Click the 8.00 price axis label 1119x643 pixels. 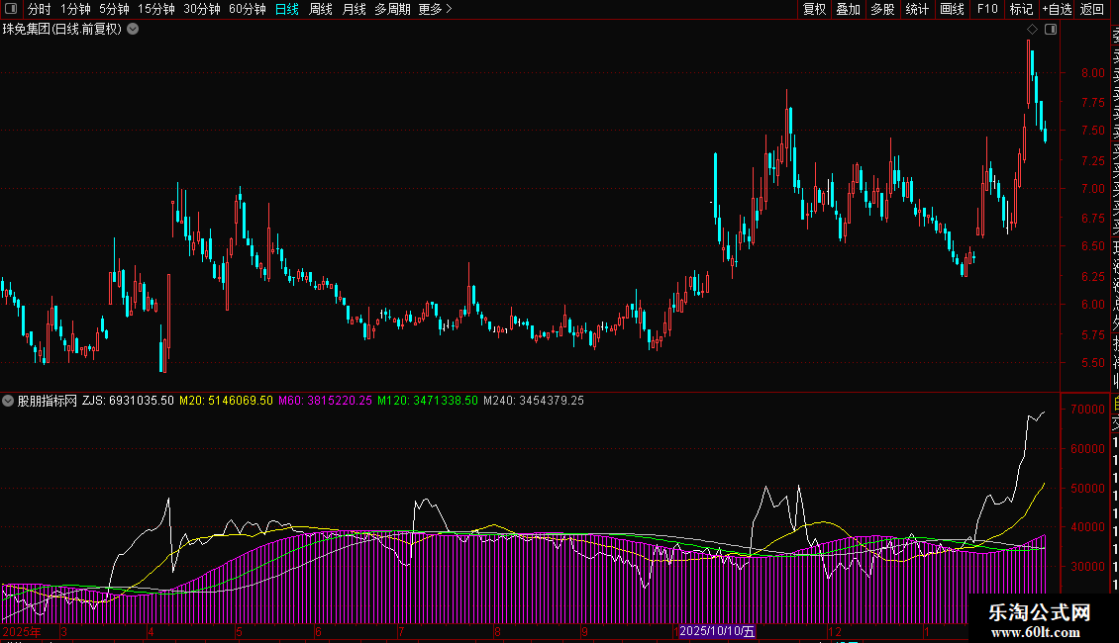coord(1092,73)
